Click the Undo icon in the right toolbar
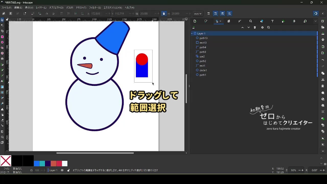Image resolution: width=327 pixels, height=184 pixels. click(x=323, y=60)
